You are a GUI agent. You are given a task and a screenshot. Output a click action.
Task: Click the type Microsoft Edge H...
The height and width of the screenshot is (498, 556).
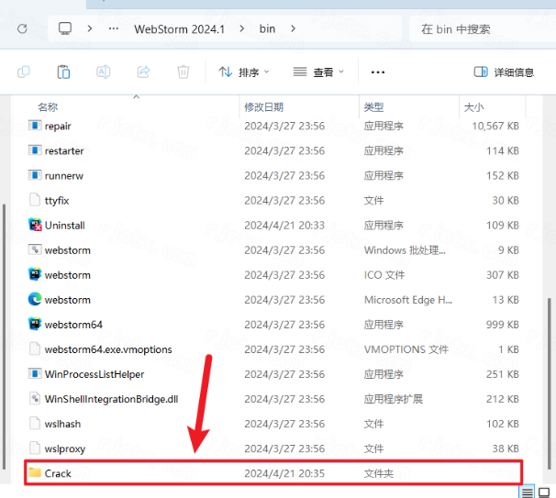408,300
